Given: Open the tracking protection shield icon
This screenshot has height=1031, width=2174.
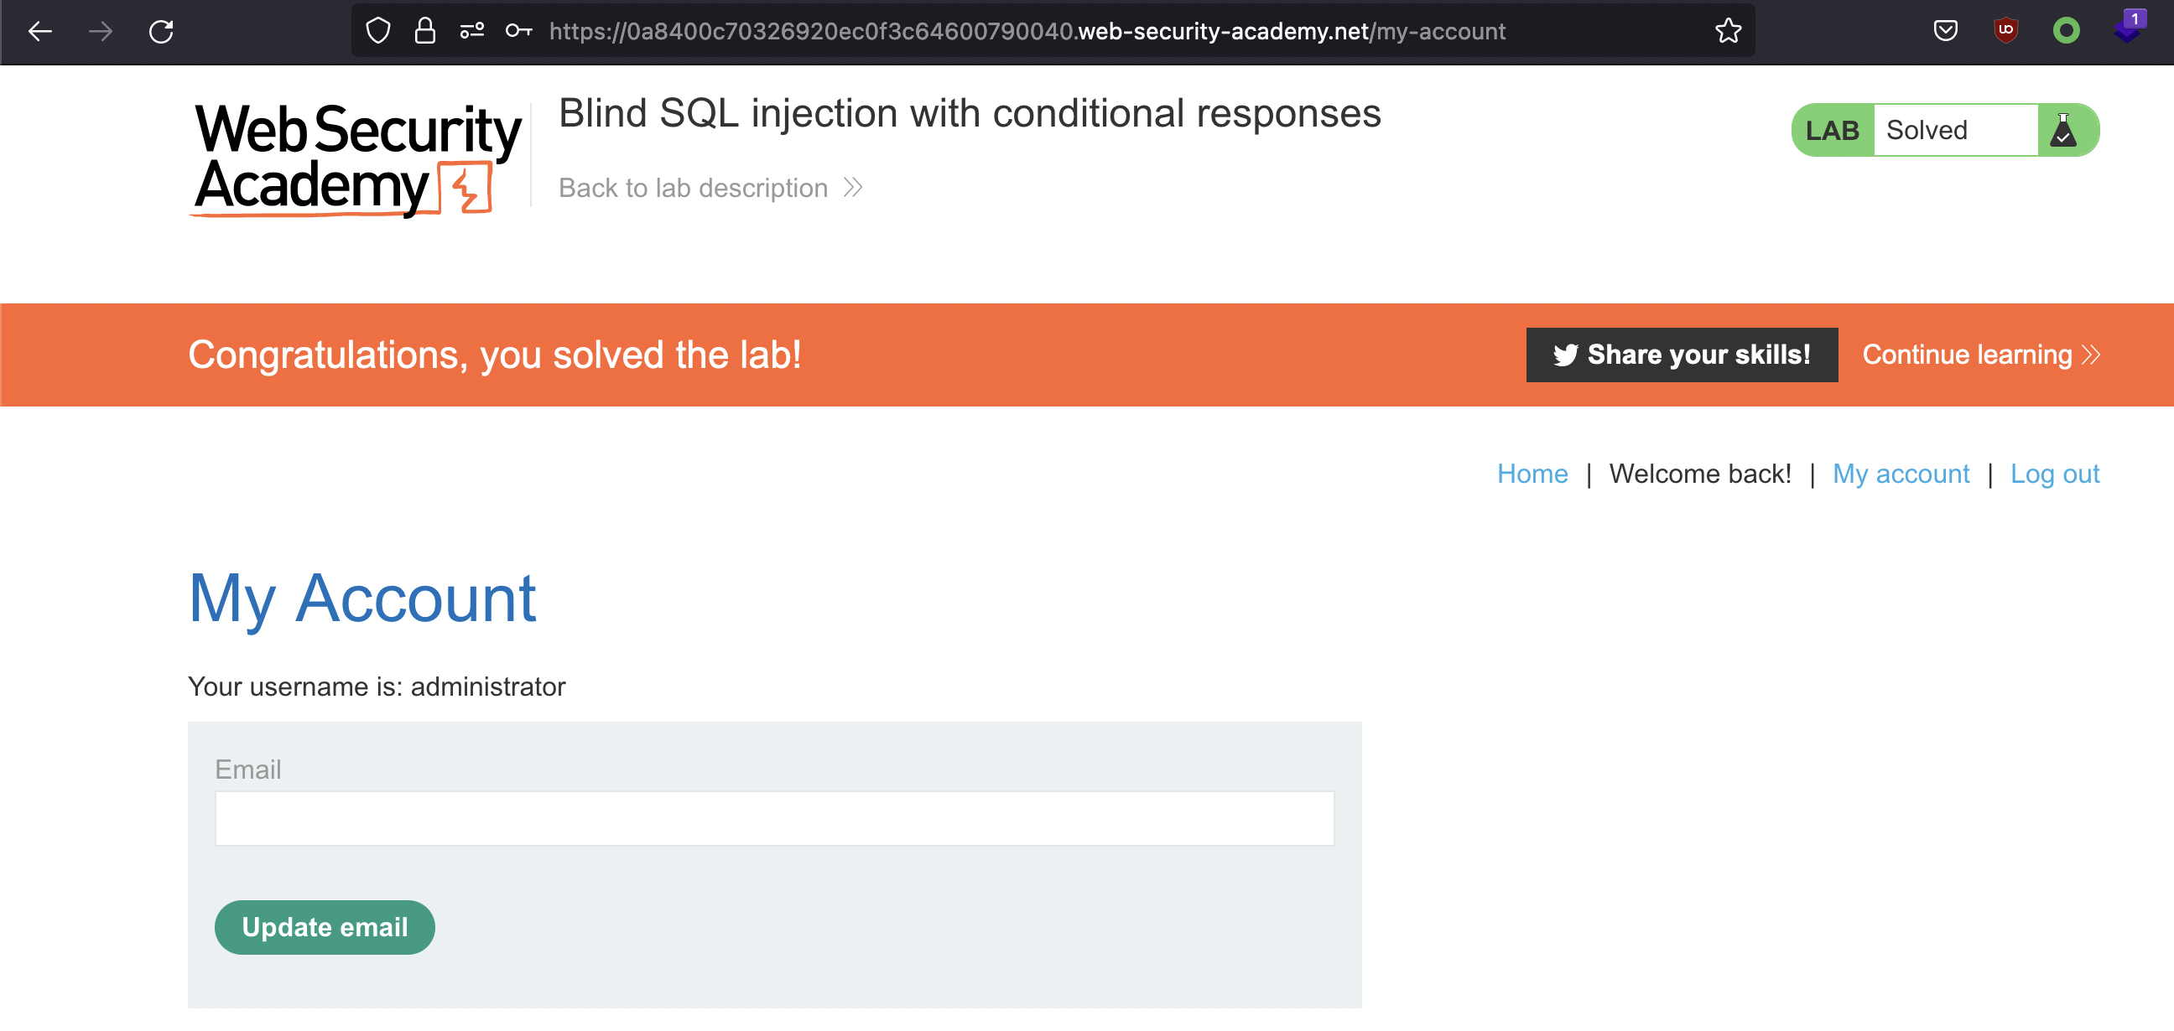Looking at the screenshot, I should click(378, 31).
